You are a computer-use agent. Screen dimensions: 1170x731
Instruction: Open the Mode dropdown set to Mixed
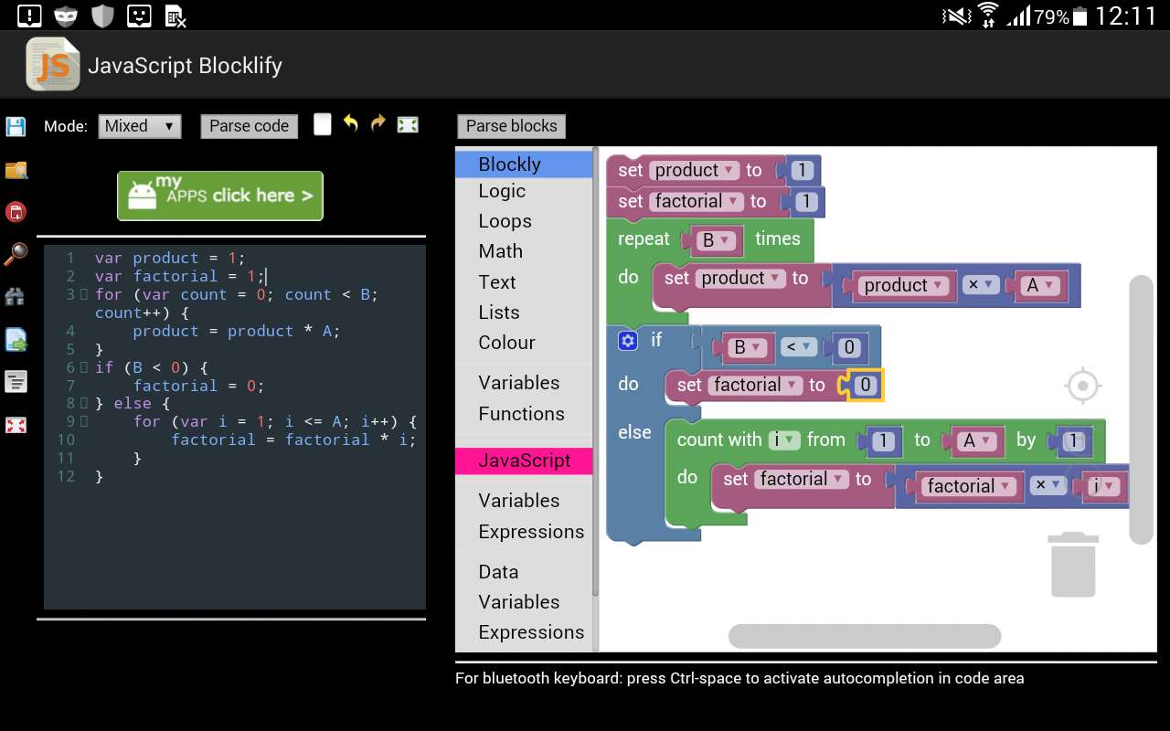click(140, 126)
